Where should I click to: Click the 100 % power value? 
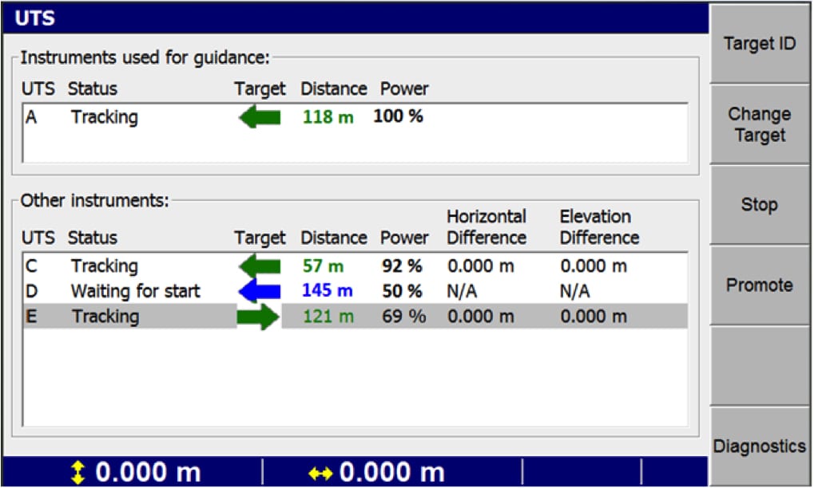(398, 116)
